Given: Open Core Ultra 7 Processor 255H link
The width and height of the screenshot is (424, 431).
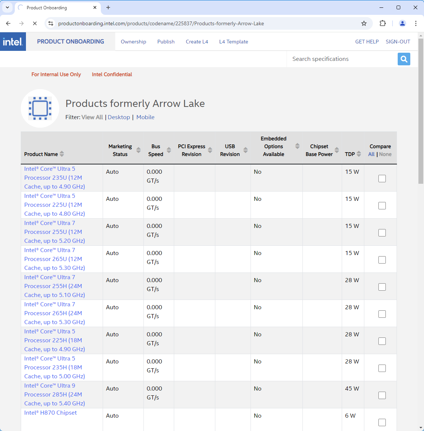Looking at the screenshot, I should (54, 286).
